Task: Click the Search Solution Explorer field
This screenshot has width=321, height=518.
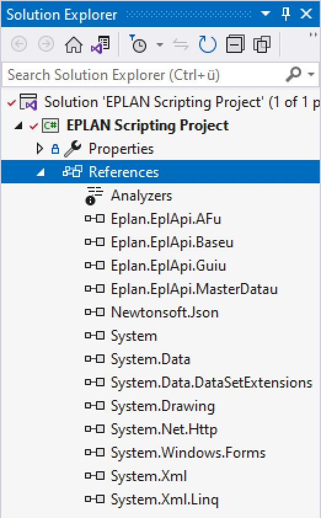Action: coord(145,74)
